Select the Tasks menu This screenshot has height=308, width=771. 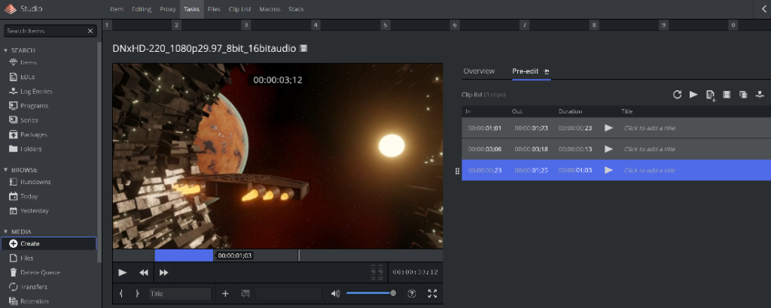tap(192, 9)
